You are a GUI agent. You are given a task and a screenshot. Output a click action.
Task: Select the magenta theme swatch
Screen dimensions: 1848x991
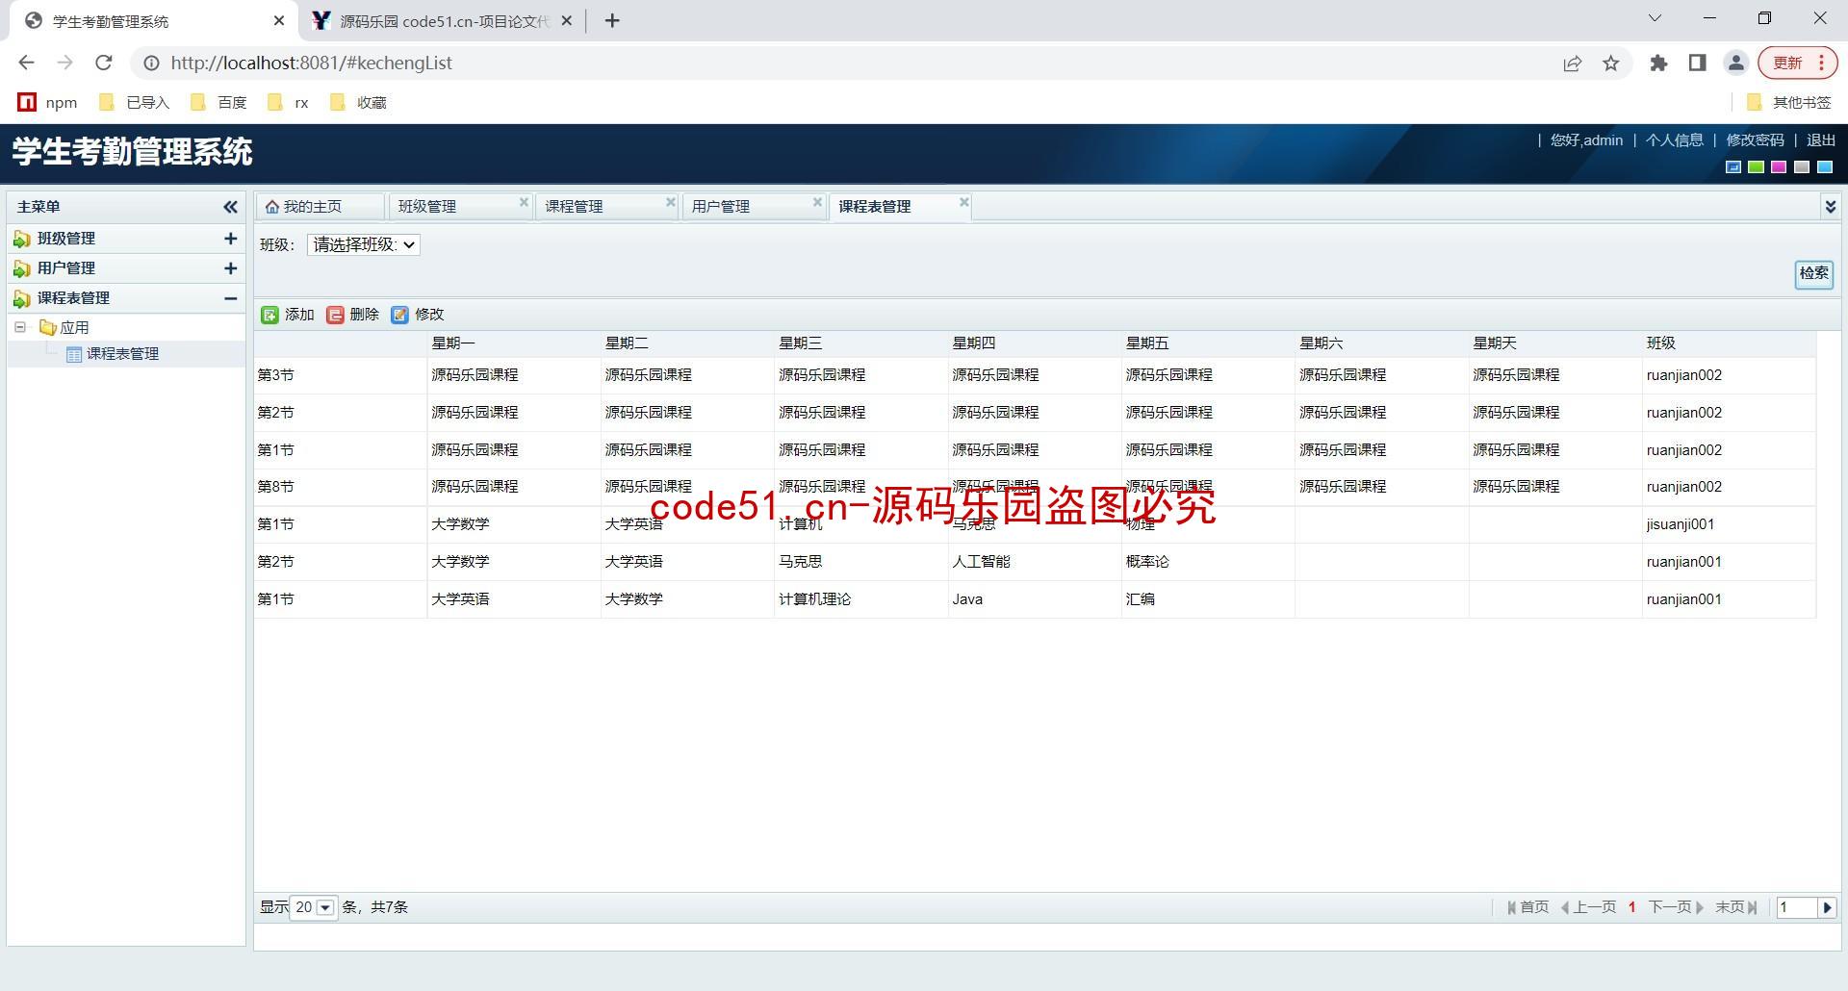(x=1779, y=167)
